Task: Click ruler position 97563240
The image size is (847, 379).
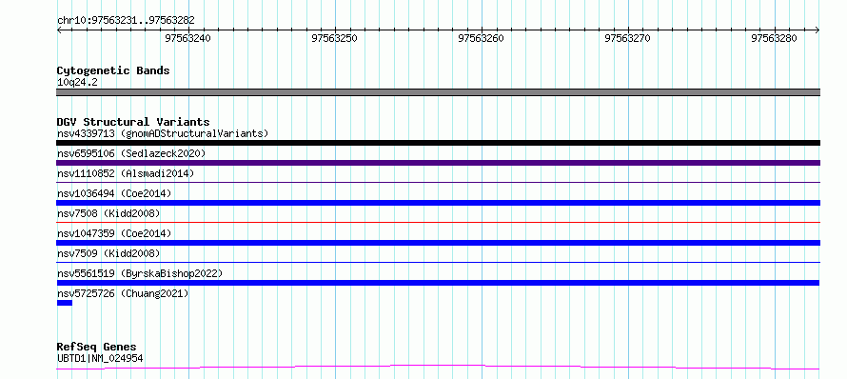Action: pyautogui.click(x=188, y=38)
